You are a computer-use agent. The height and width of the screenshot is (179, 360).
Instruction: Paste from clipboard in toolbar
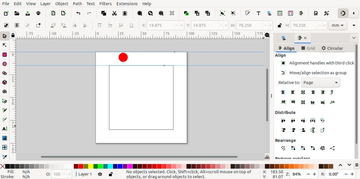[x=125, y=13]
